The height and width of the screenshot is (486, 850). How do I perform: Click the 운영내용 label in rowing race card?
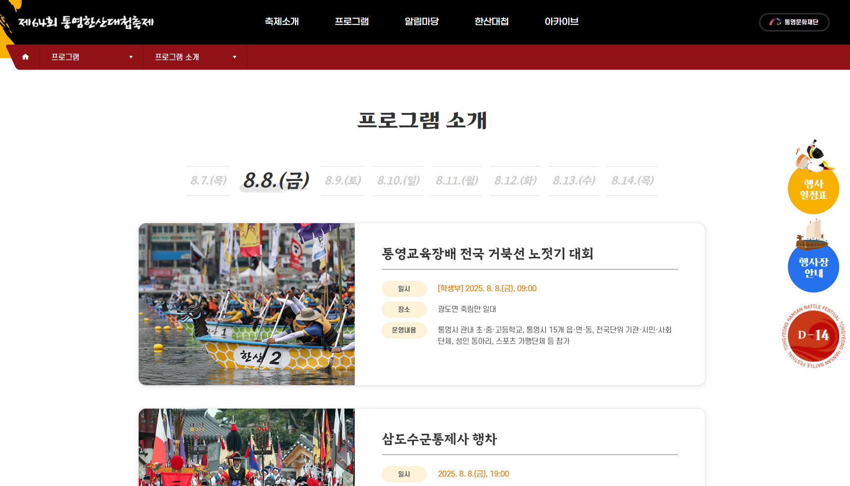(x=404, y=330)
